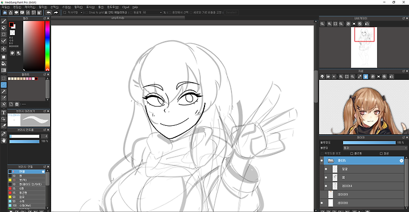Click the highlighted hand icon in reference panel

click(x=365, y=77)
